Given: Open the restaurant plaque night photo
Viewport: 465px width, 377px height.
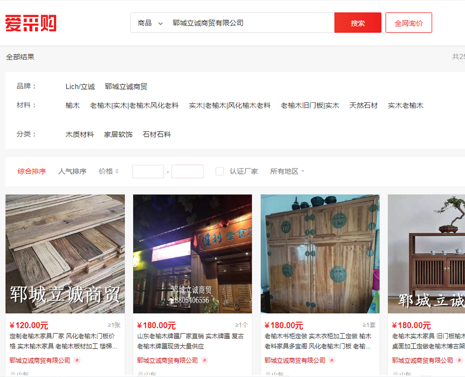Looking at the screenshot, I should pyautogui.click(x=193, y=254).
